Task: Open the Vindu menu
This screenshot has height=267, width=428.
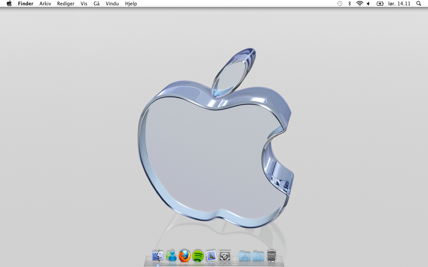Action: coord(112,4)
